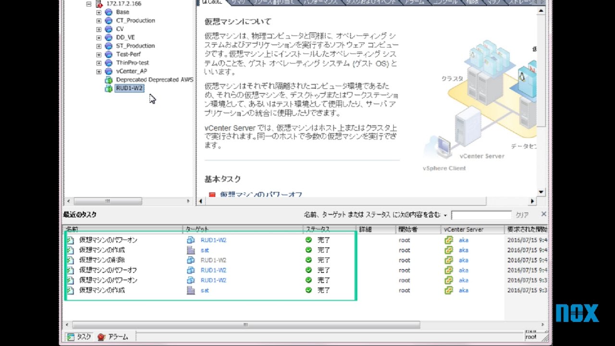This screenshot has width=615, height=346.
Task: Collapse the 172.17.2.166 host node
Action: (89, 4)
